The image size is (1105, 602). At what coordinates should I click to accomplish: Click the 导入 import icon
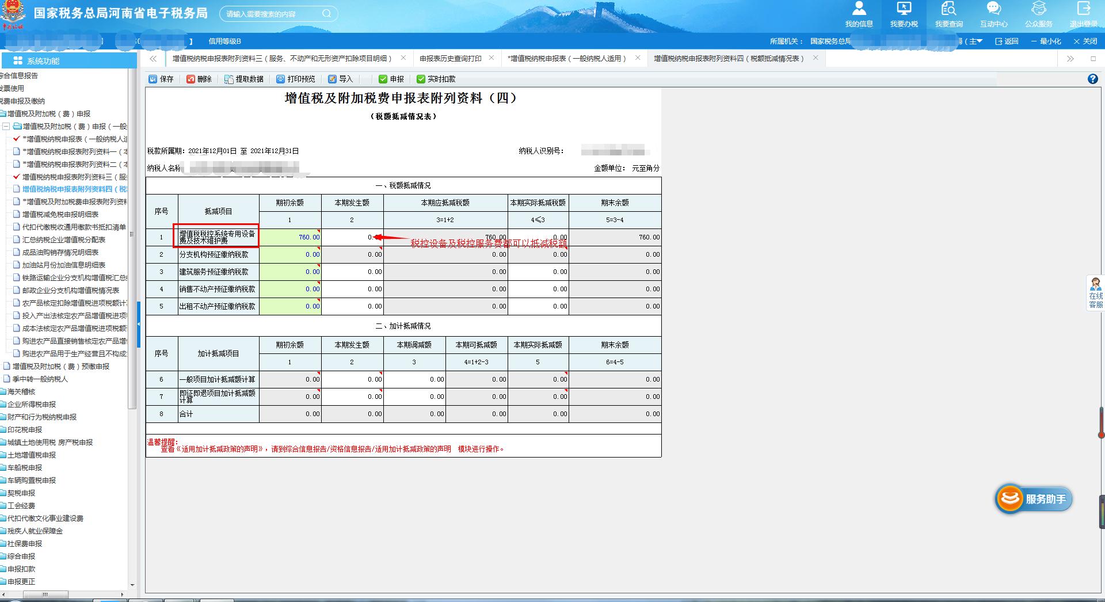coord(333,79)
